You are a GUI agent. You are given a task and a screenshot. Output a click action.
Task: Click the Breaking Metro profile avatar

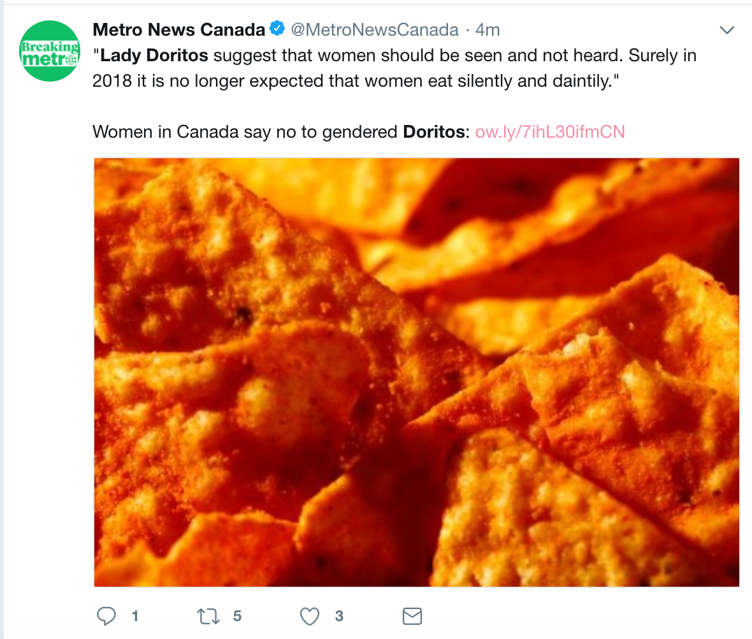[50, 52]
